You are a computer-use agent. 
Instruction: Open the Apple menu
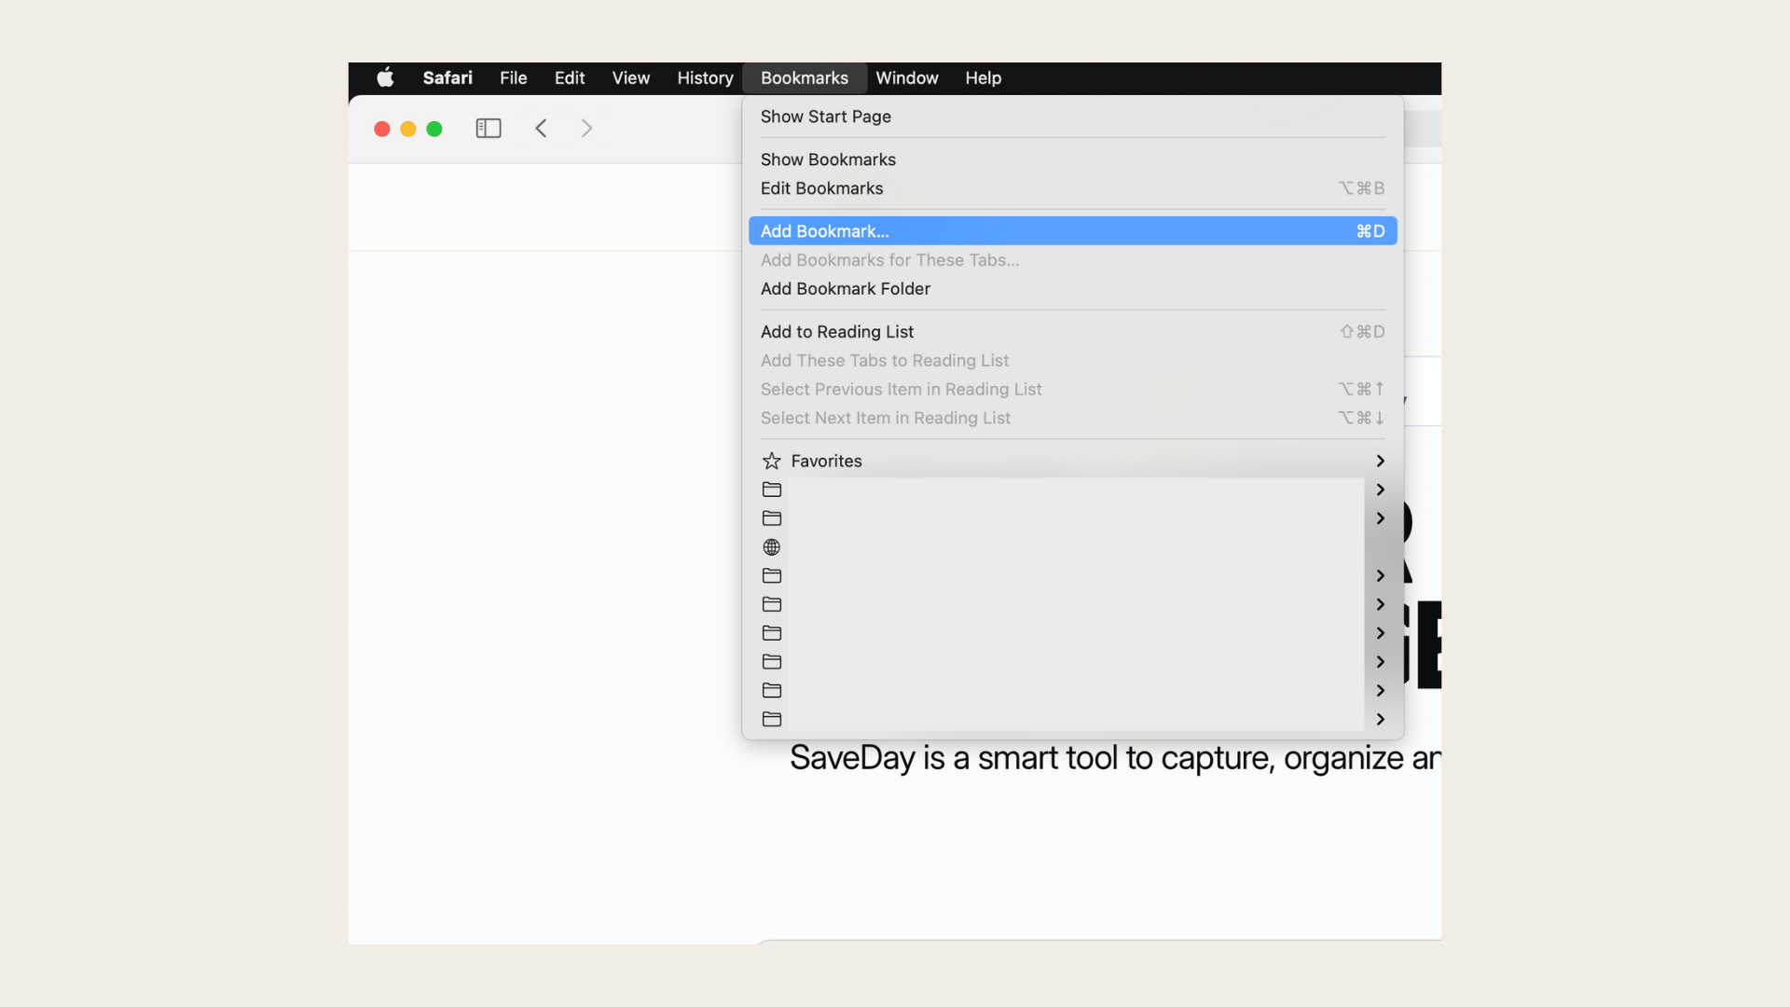point(385,77)
